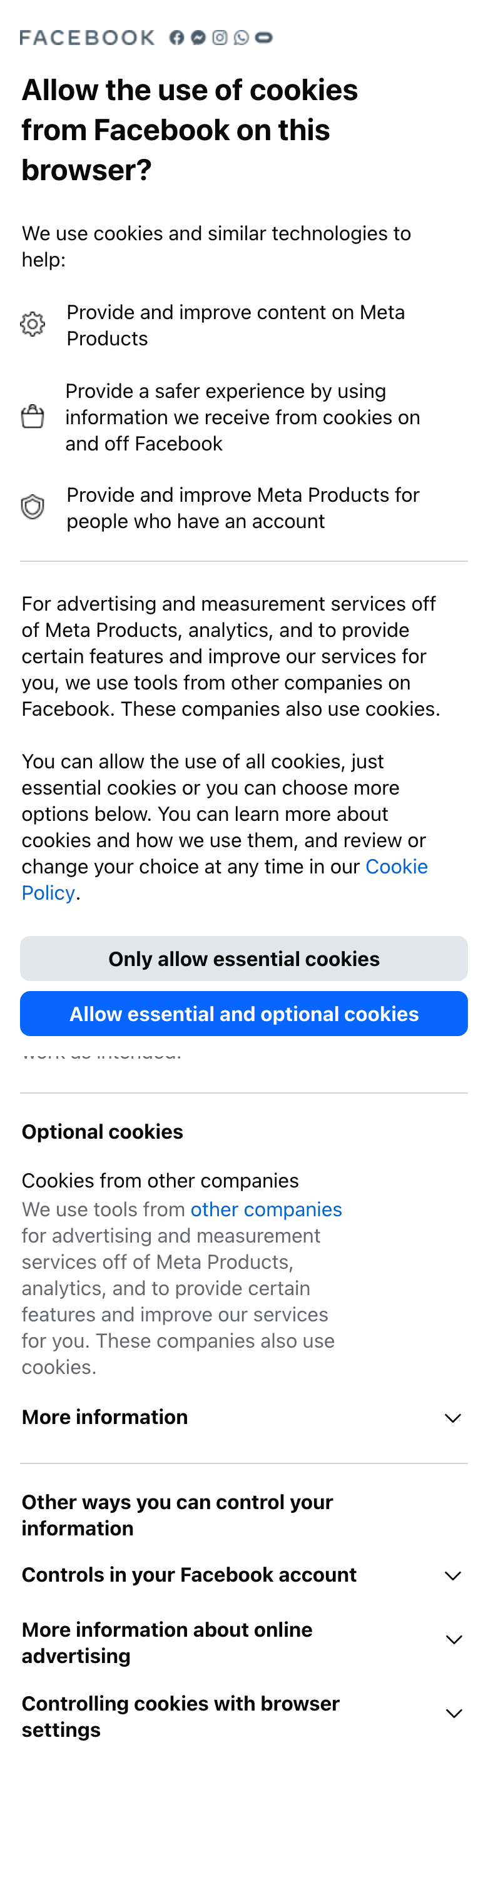Click the Instagram icon in header
This screenshot has width=488, height=1877.
point(220,37)
